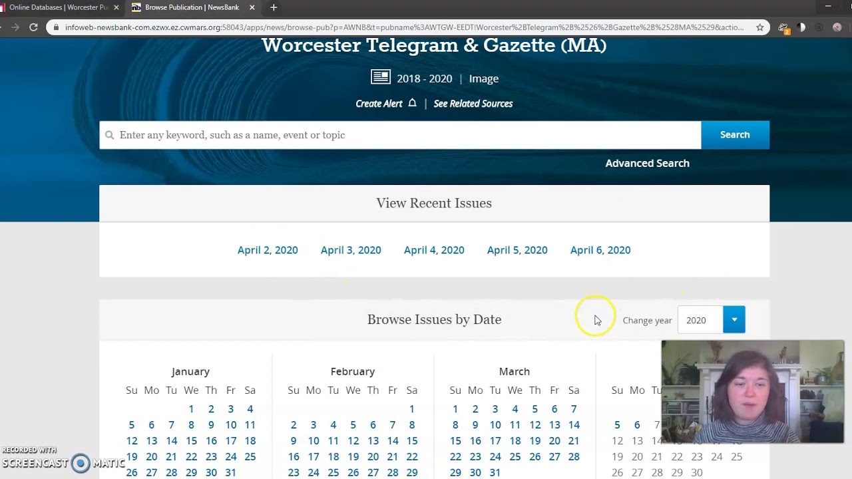852x479 pixels.
Task: Reload the page with the refresh icon
Action: point(33,27)
